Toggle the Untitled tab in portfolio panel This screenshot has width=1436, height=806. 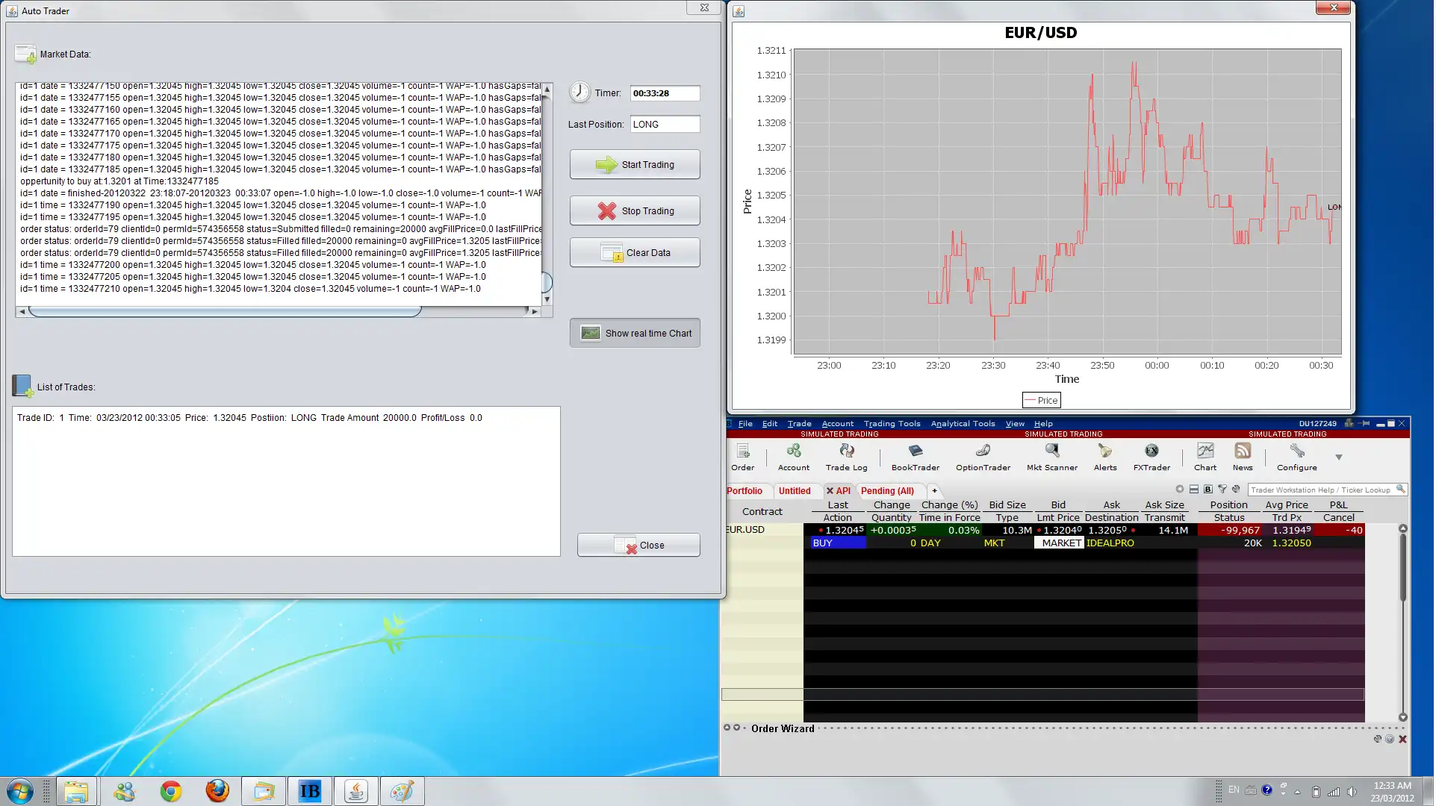[794, 491]
